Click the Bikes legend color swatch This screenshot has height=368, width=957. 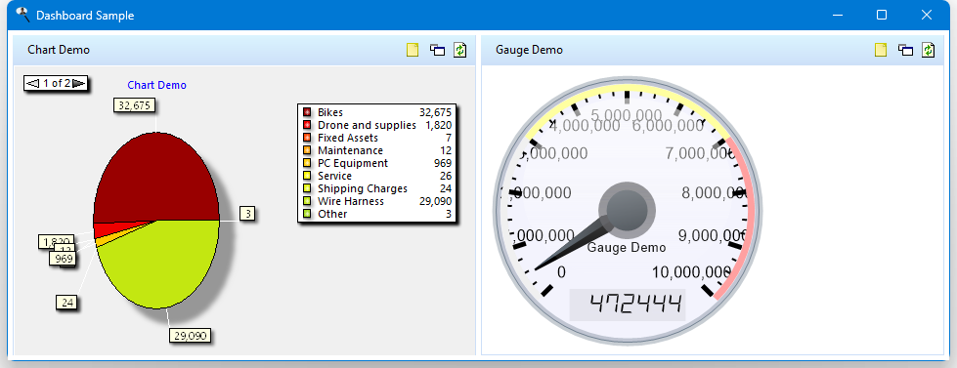tap(306, 112)
